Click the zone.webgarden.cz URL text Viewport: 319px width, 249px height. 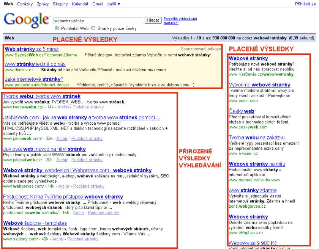coord(247,206)
